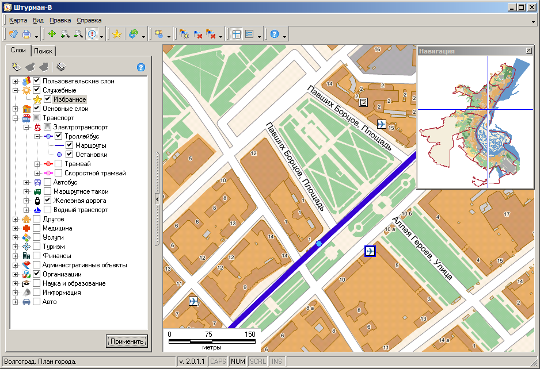
Task: Collapse the Транспорт tree node
Action: pos(15,118)
